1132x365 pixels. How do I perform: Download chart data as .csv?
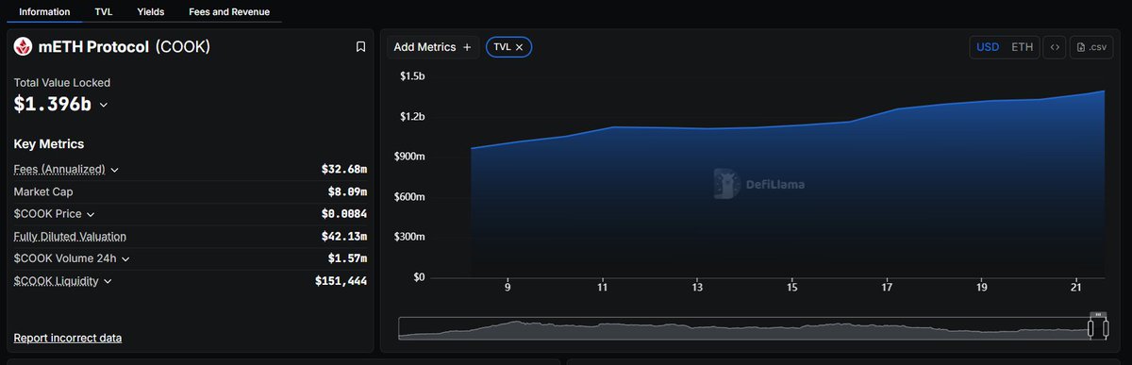[x=1091, y=47]
